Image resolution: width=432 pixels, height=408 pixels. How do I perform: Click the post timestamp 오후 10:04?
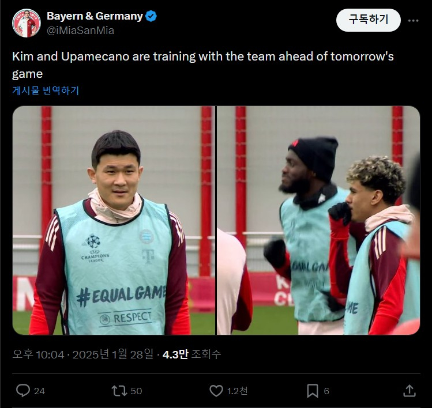point(39,354)
